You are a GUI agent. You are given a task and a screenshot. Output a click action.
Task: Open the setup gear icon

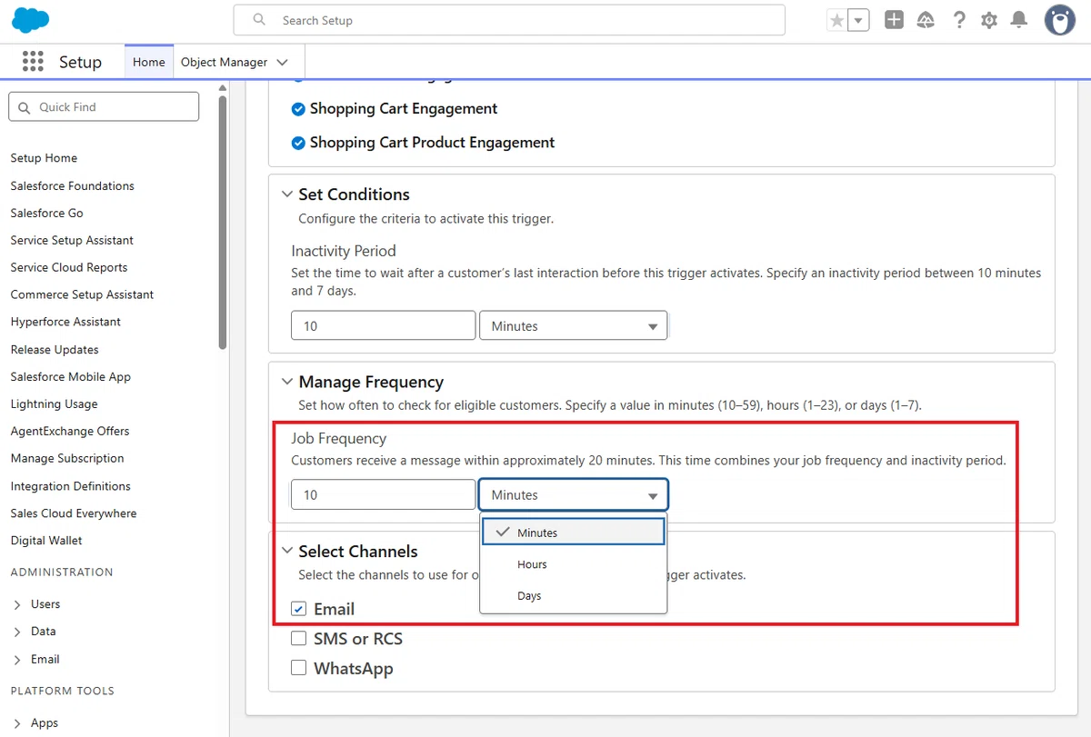pyautogui.click(x=989, y=20)
